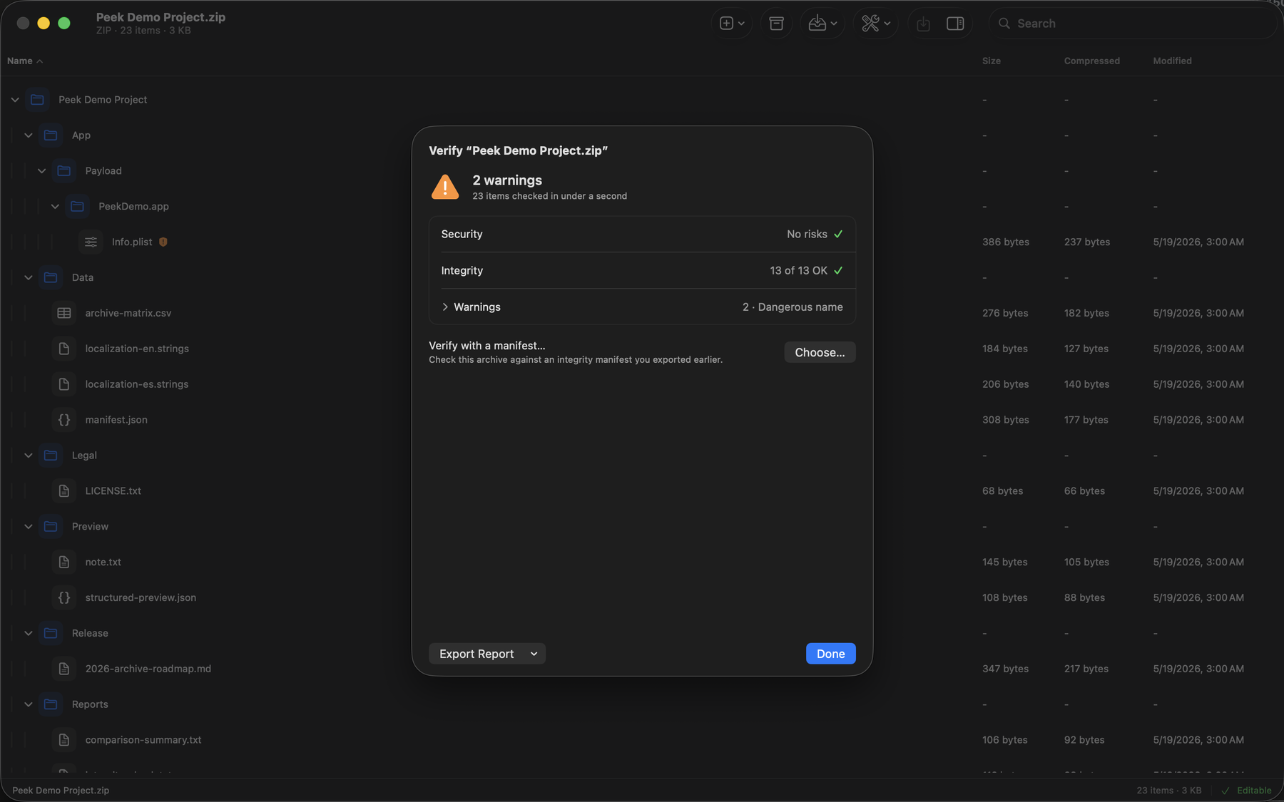Collapse the Legal folder chevron
The height and width of the screenshot is (802, 1284).
pyautogui.click(x=29, y=456)
